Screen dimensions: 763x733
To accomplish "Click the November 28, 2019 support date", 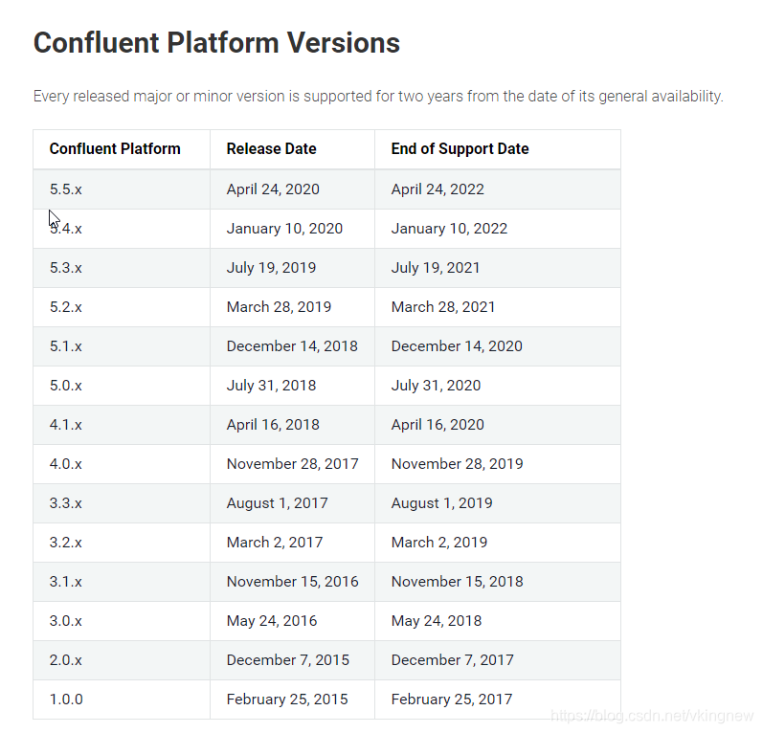I will (x=457, y=463).
